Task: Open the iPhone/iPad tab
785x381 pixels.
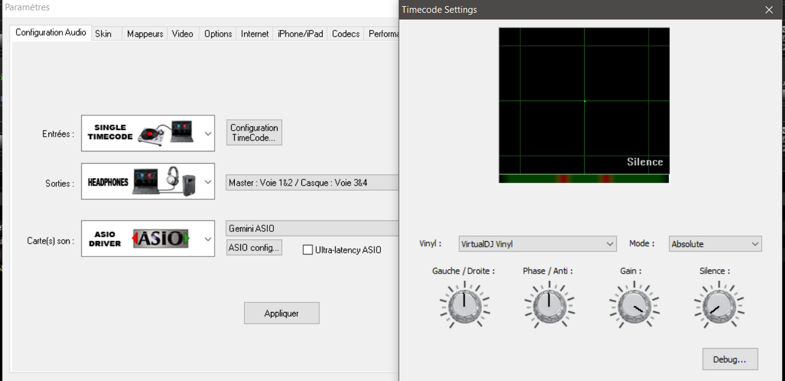Action: pos(300,34)
